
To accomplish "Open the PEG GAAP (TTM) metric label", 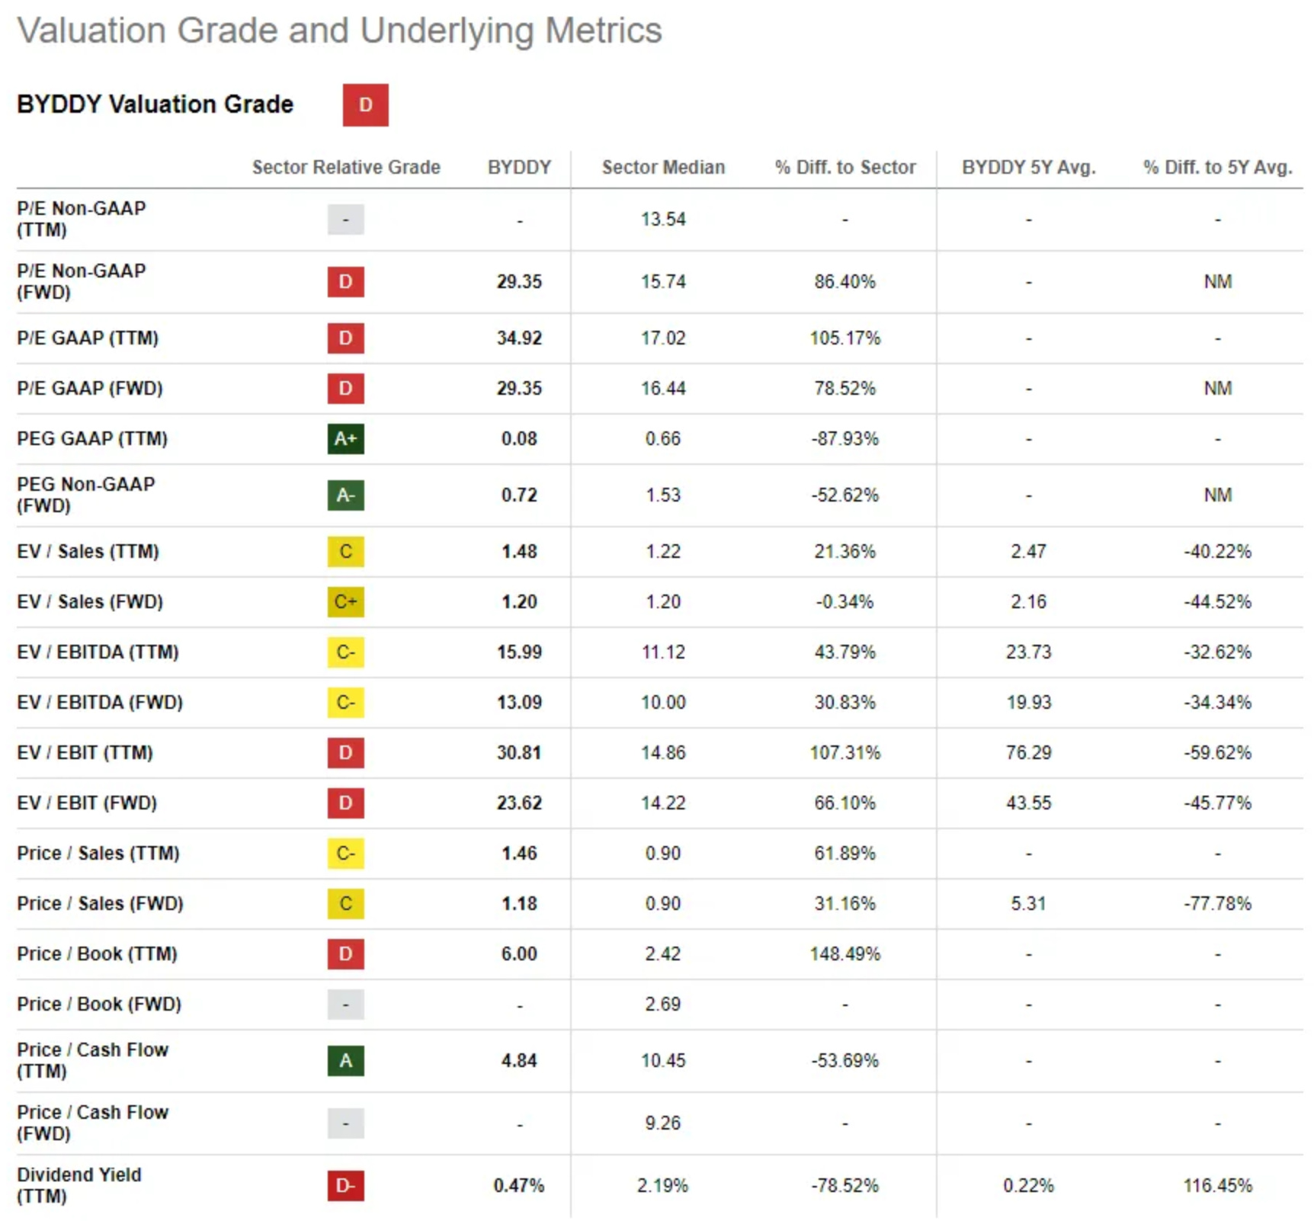I will [92, 439].
